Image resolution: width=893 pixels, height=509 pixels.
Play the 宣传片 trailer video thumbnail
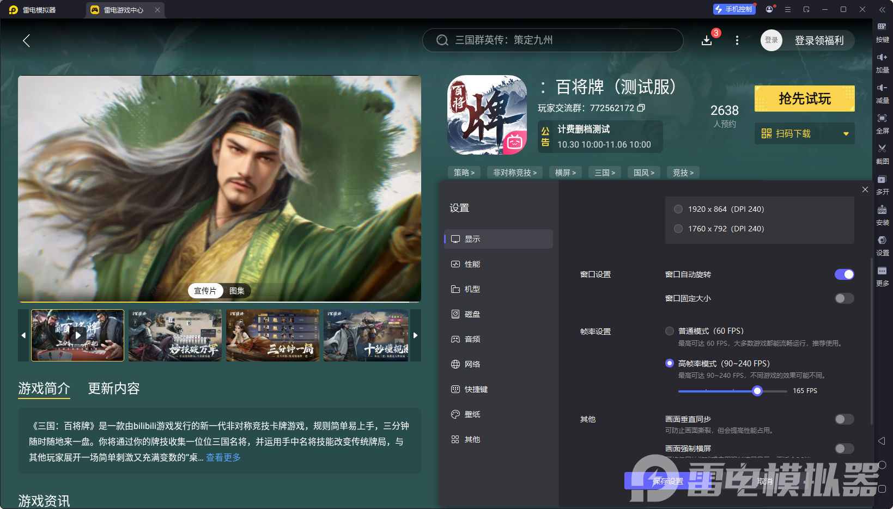[x=77, y=335]
